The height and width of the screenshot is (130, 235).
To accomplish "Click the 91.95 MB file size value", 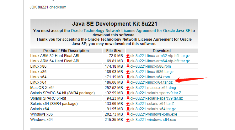I will [115, 109].
